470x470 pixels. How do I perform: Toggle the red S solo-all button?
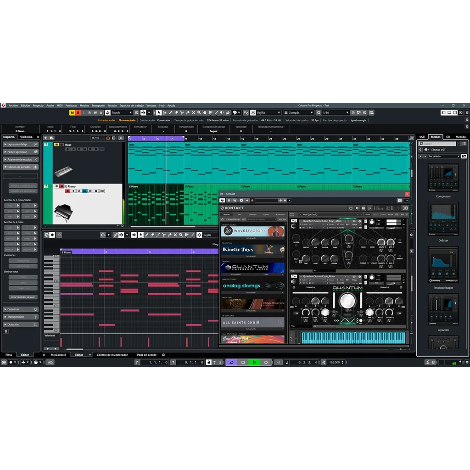[x=78, y=113]
